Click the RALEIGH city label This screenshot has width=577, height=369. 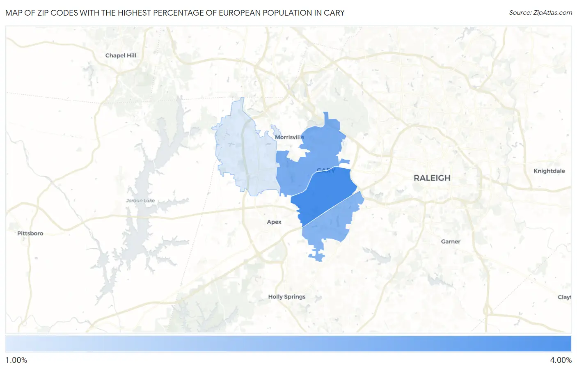pyautogui.click(x=432, y=178)
